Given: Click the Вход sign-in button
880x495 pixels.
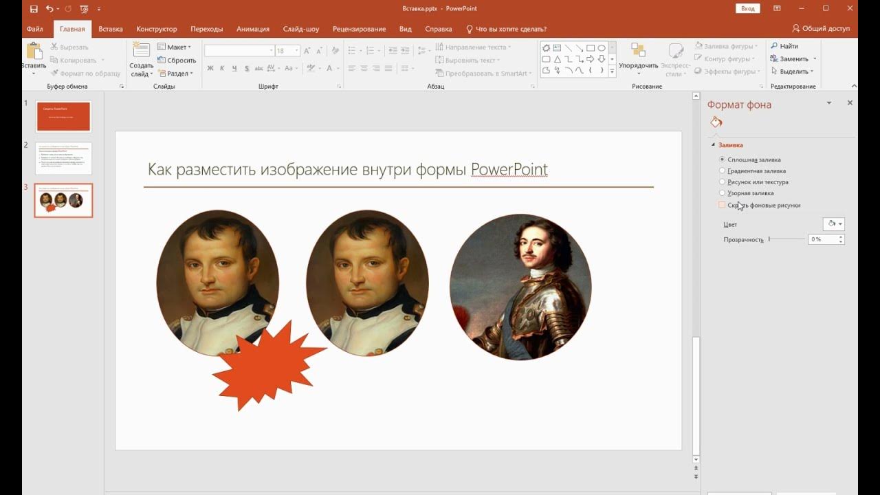Looking at the screenshot, I should (x=748, y=8).
